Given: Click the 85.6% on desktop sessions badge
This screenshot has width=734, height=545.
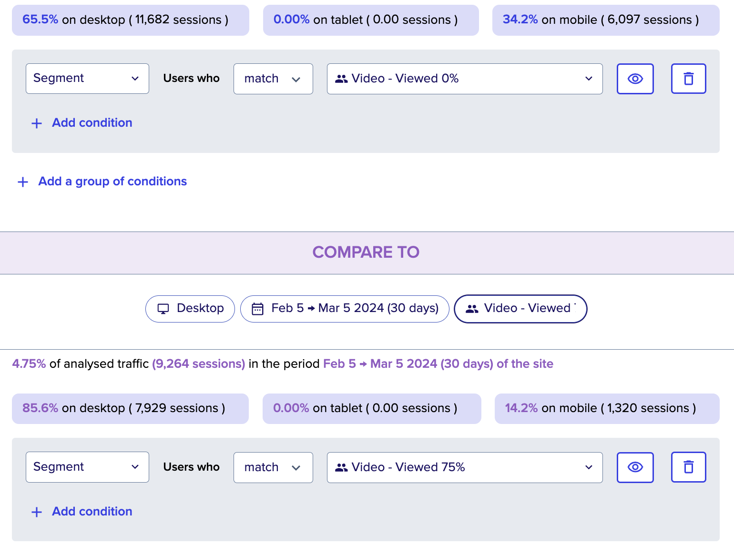Looking at the screenshot, I should [x=130, y=409].
